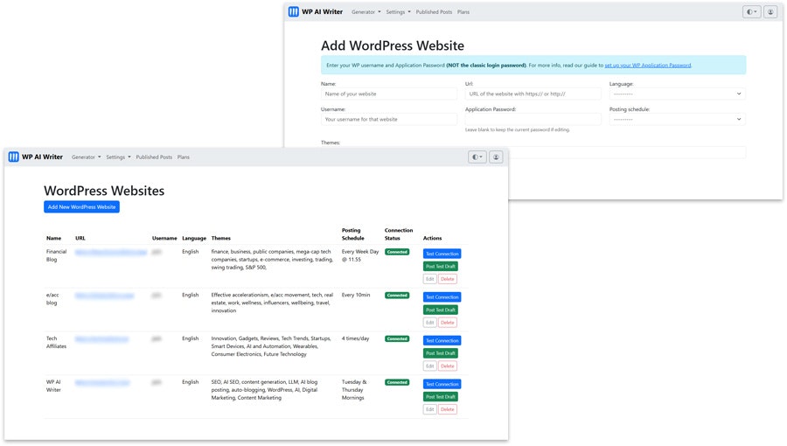Test Connection for WP AI Writer site
This screenshot has height=446, width=787.
[442, 384]
